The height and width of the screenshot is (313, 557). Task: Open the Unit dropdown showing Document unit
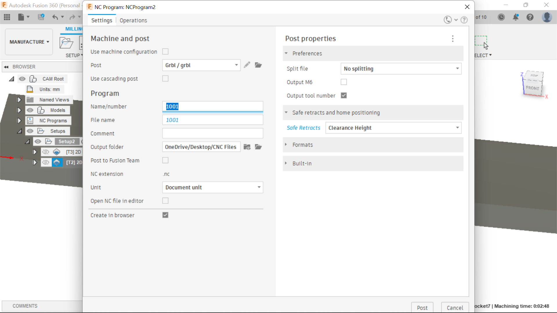click(x=212, y=187)
